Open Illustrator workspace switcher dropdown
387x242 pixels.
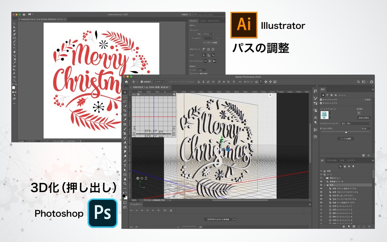(186, 15)
